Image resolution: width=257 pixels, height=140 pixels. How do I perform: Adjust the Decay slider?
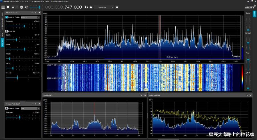[x=23, y=68]
